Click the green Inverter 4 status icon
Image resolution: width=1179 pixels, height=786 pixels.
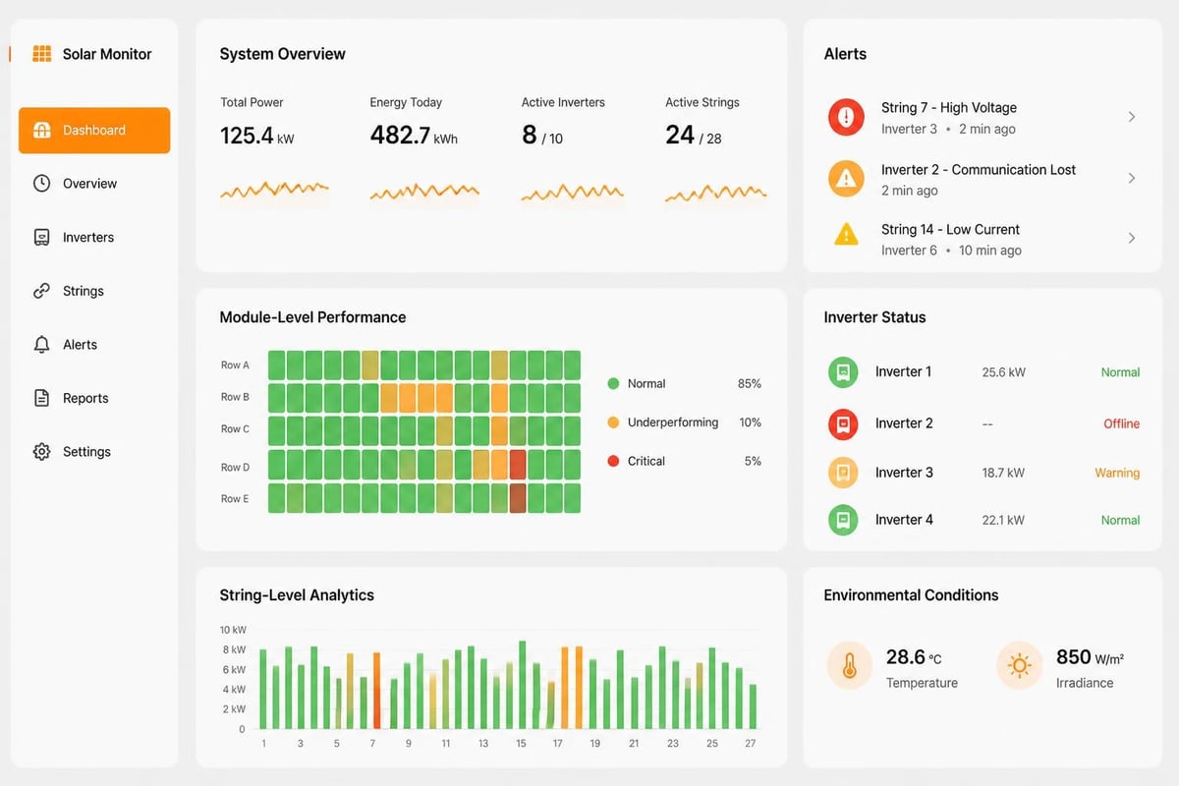843,520
